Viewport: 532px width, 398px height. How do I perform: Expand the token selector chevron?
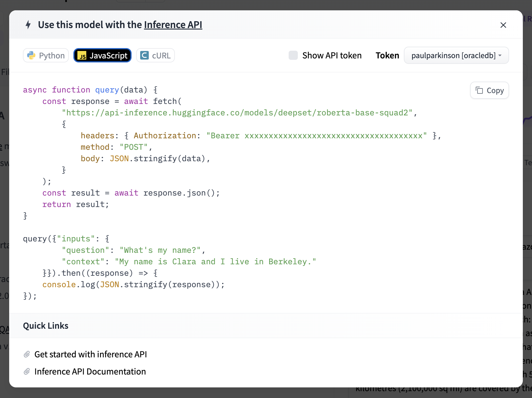(x=500, y=56)
